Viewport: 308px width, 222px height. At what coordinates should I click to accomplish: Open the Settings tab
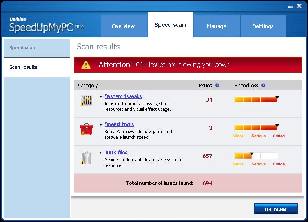(x=263, y=26)
